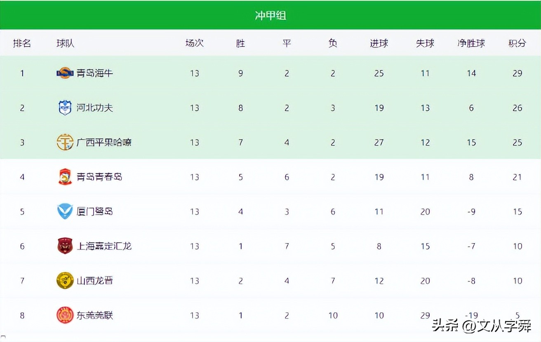
Task: Click the 上海嘉定汇龙 team crest
Action: [x=65, y=246]
